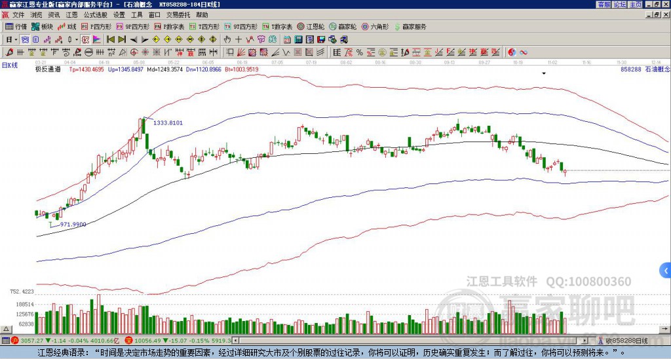Click the red-blue yin-yang icon
The image size is (671, 359).
point(512,52)
